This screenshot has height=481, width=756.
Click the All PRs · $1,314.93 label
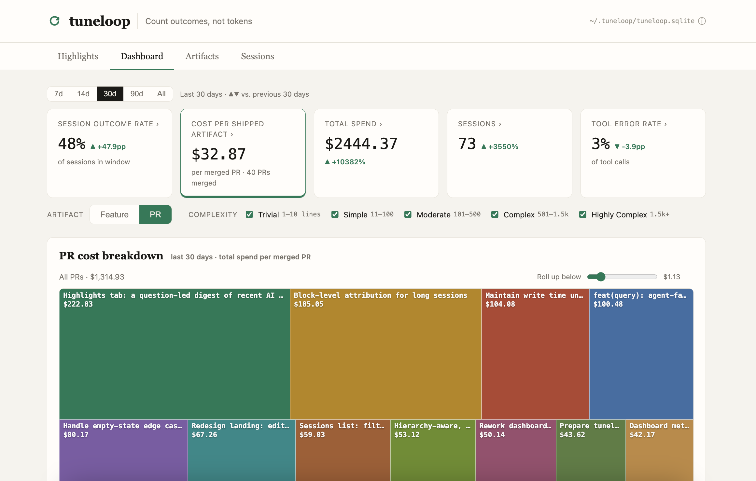92,277
